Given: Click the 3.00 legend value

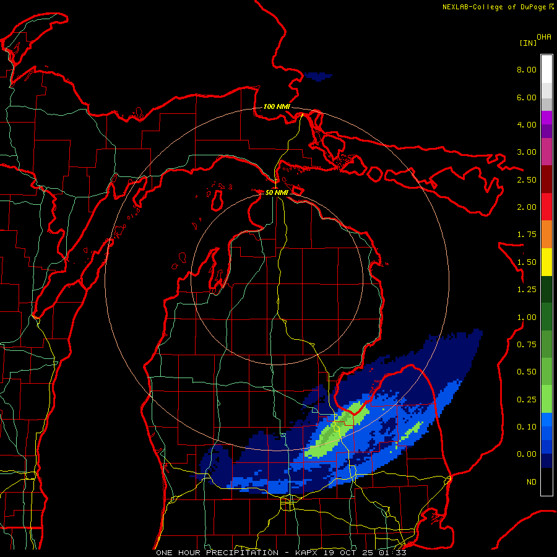Looking at the screenshot, I should click(527, 152).
